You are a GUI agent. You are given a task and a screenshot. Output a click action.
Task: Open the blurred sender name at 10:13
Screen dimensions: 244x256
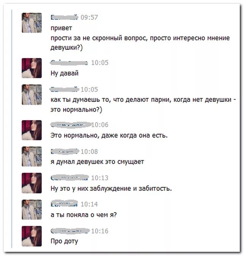[x=70, y=178]
